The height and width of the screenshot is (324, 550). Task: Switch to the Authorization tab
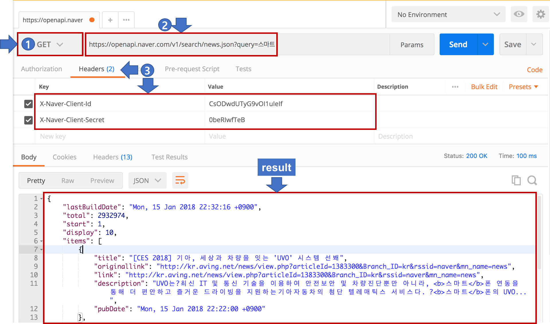(42, 69)
